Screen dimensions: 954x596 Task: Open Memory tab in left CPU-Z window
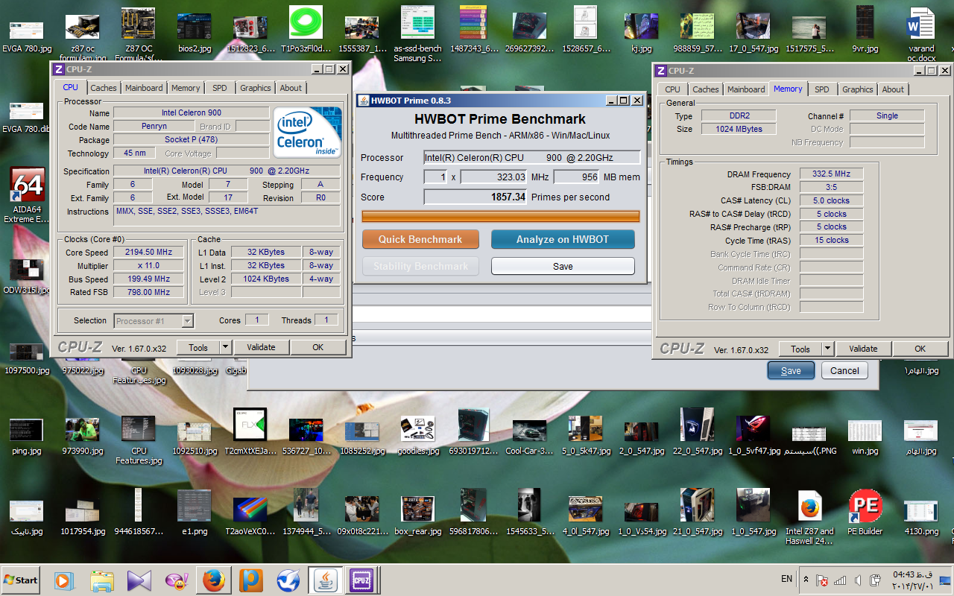click(x=186, y=88)
